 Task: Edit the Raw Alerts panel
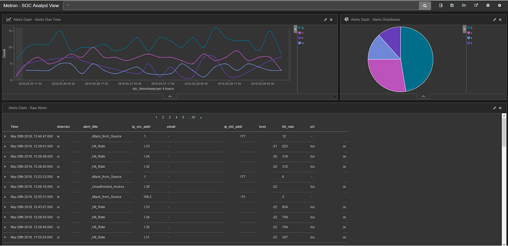[x=494, y=107]
